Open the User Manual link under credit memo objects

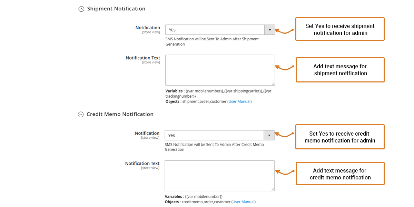[x=244, y=202]
